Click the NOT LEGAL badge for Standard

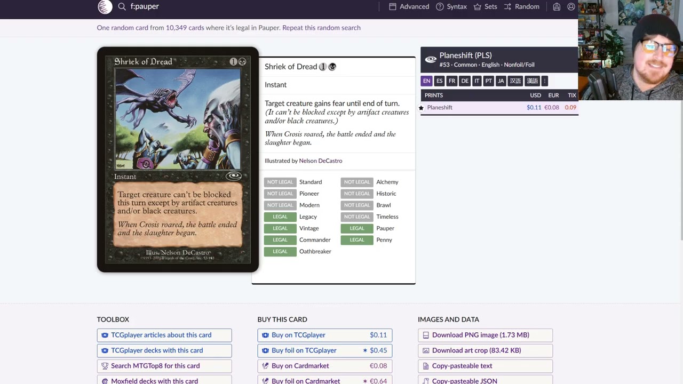(280, 182)
